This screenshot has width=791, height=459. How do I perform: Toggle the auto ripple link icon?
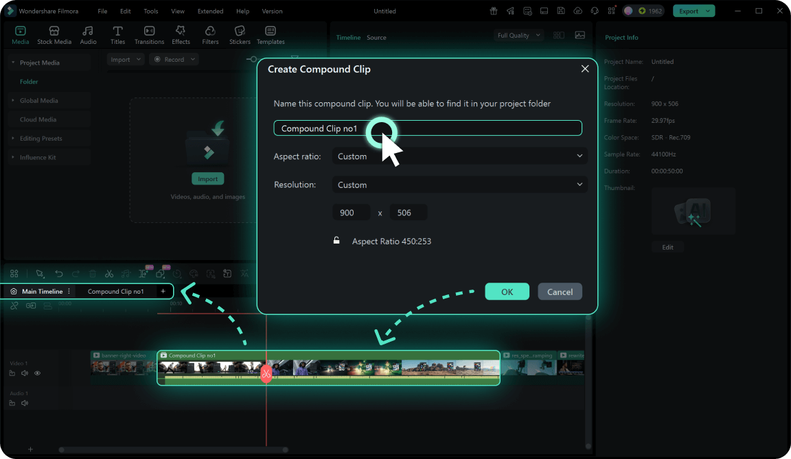coord(31,306)
